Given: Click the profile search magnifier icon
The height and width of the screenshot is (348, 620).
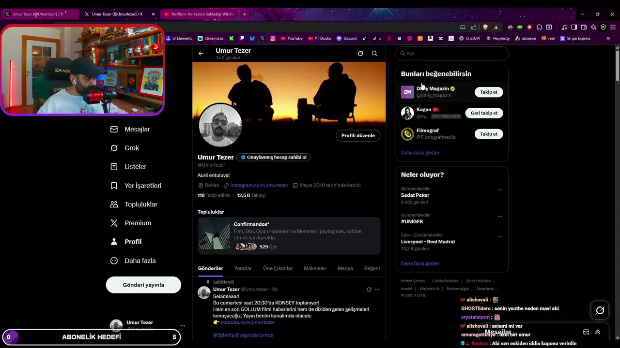Looking at the screenshot, I should [x=374, y=54].
